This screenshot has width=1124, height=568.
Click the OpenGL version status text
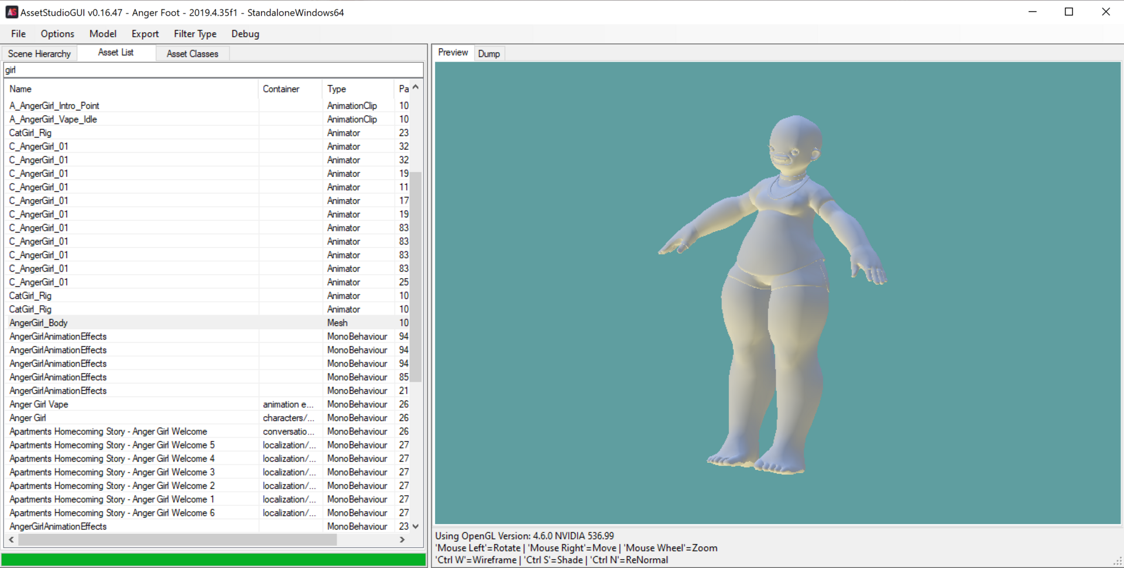click(x=525, y=536)
